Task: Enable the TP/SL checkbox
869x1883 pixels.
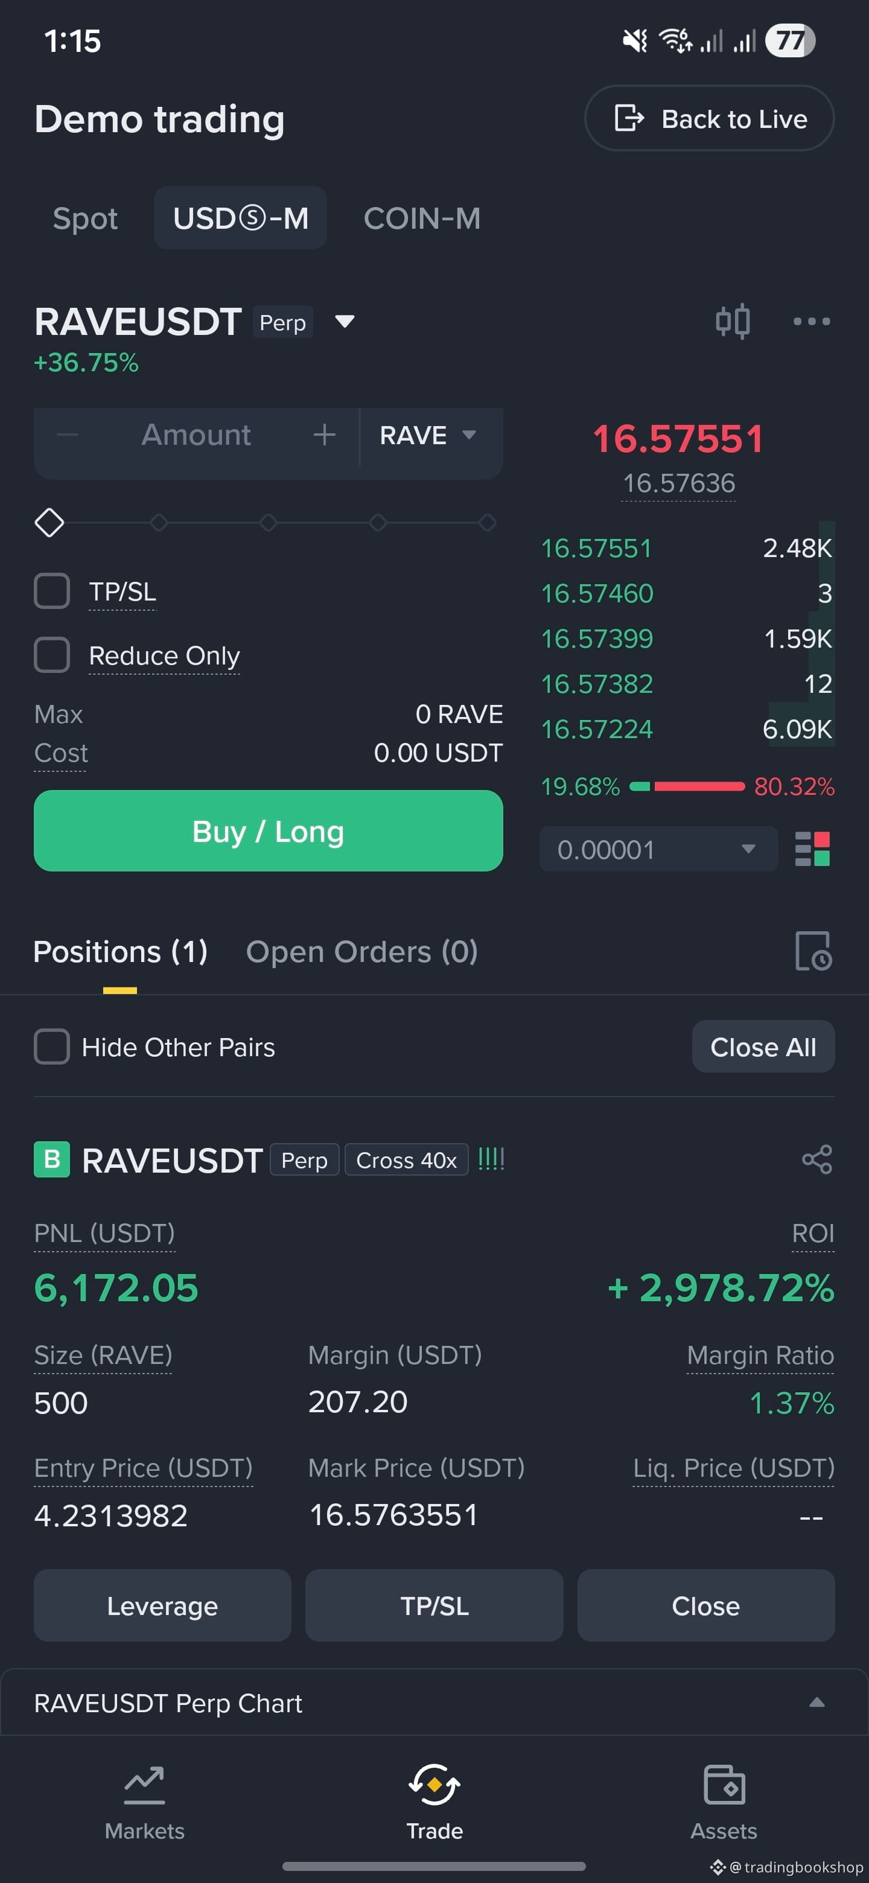Action: tap(52, 591)
